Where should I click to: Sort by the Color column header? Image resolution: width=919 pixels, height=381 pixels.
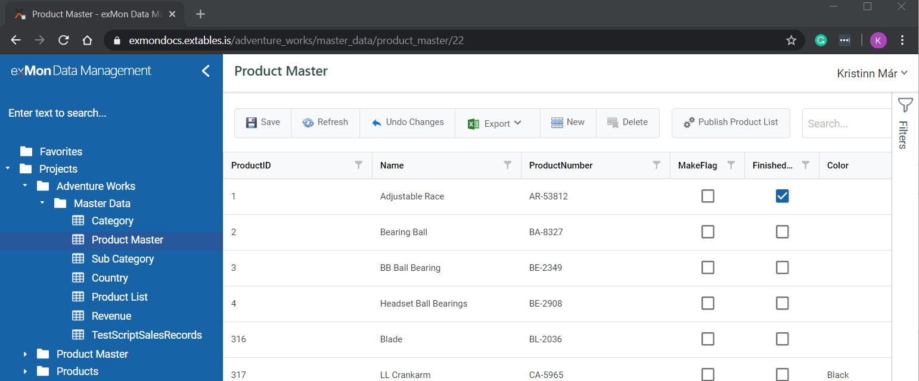tap(838, 165)
